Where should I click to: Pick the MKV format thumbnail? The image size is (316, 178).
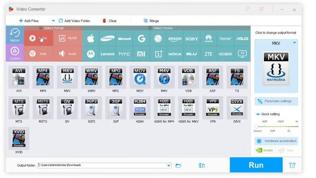pyautogui.click(x=67, y=77)
